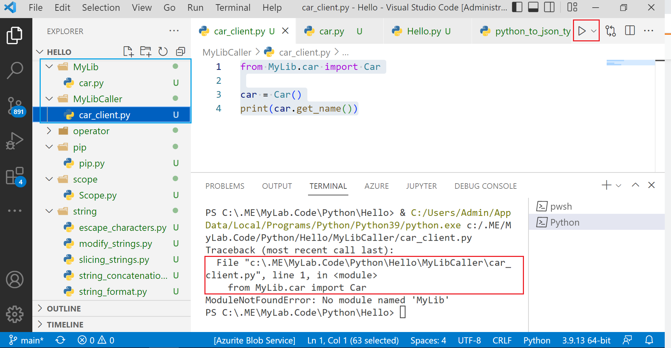Click Azurite Blob Service status item

point(254,340)
